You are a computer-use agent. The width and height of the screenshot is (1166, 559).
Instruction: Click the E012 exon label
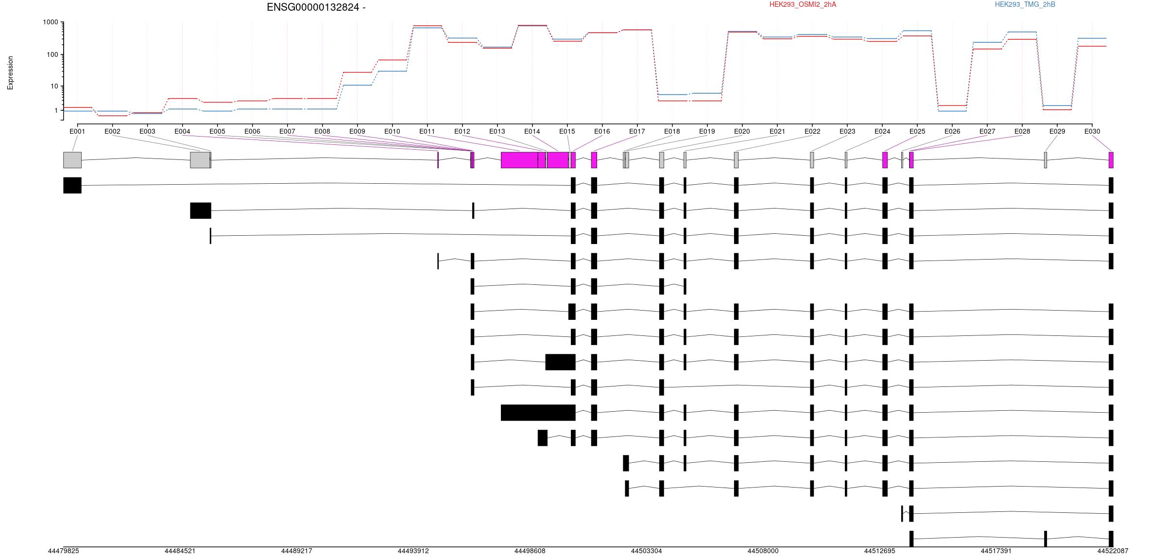coord(462,131)
